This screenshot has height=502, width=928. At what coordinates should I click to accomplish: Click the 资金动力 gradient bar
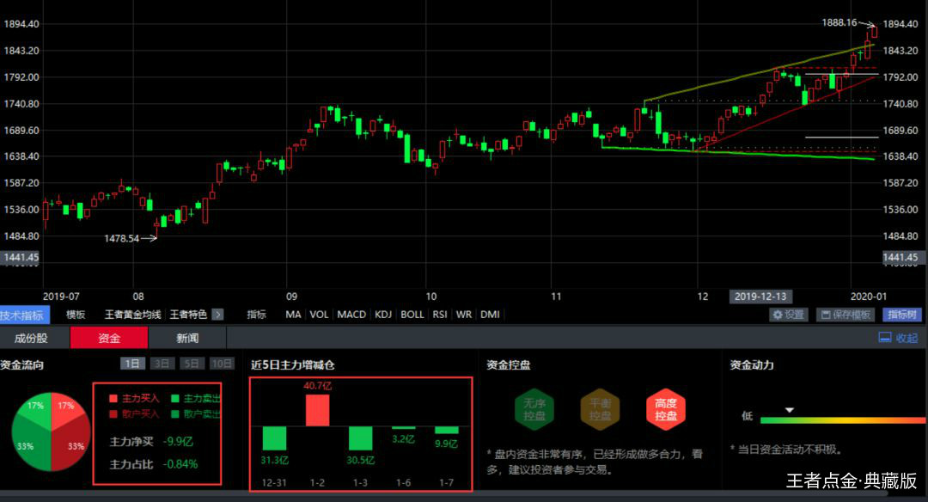point(843,420)
